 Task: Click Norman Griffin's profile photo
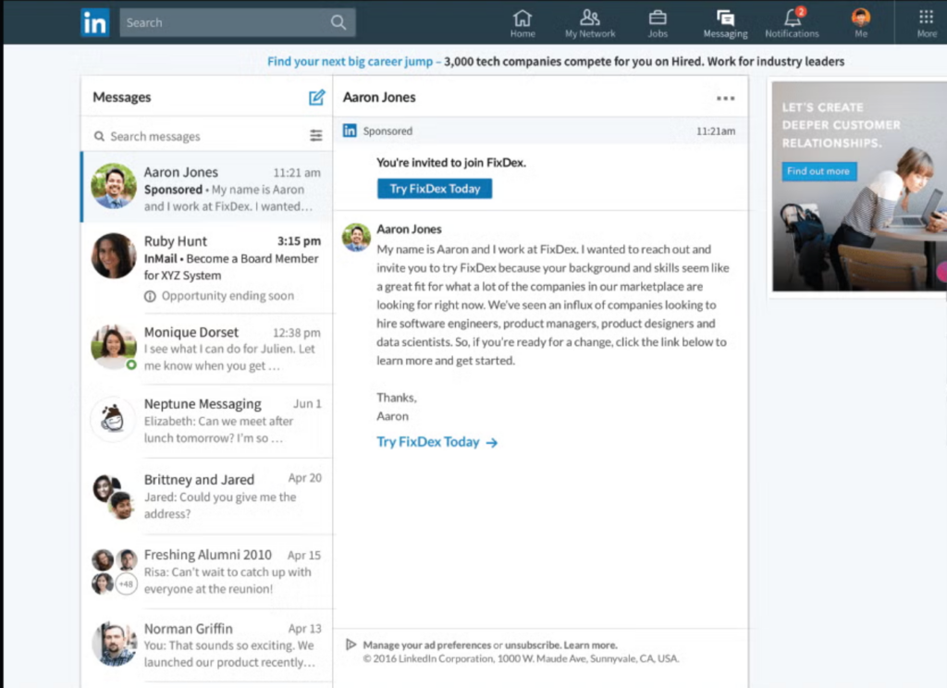114,644
